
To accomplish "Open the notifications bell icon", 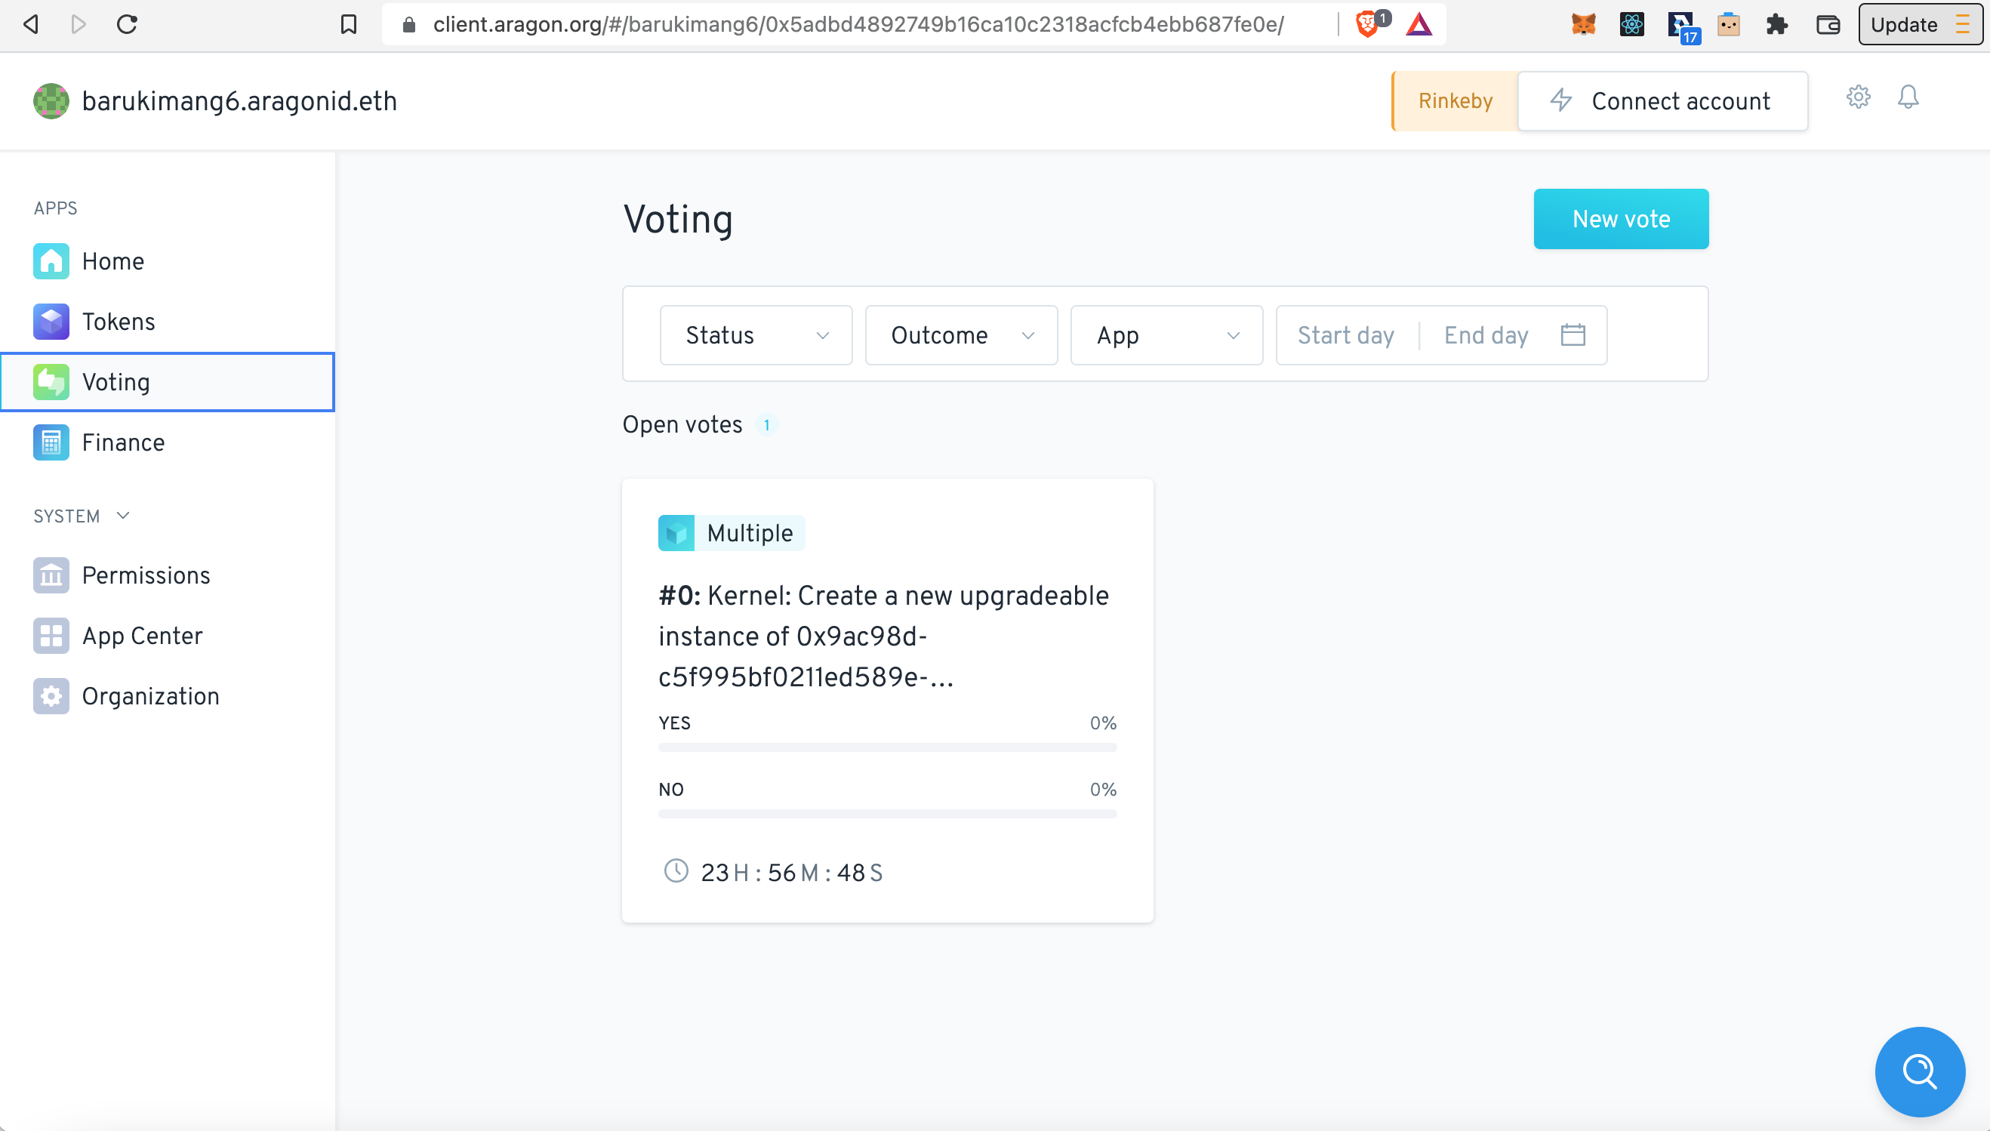I will (1908, 98).
